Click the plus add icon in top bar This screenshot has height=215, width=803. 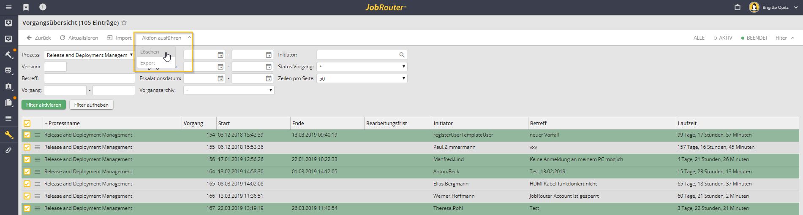tap(43, 7)
